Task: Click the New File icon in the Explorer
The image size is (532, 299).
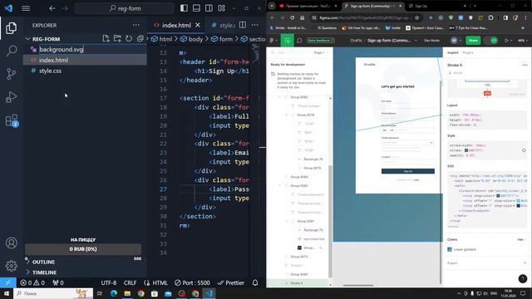Action: [x=106, y=39]
